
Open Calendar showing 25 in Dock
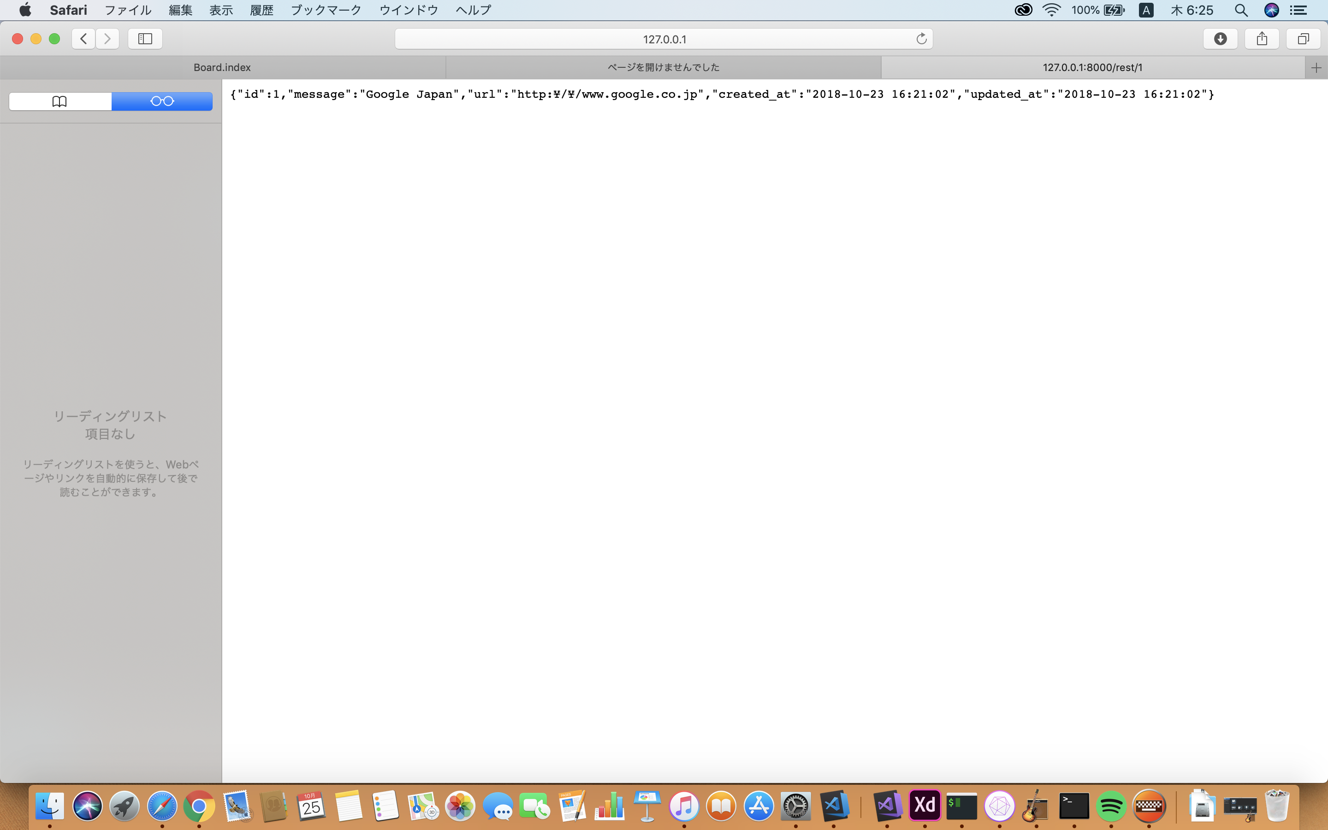pyautogui.click(x=311, y=806)
